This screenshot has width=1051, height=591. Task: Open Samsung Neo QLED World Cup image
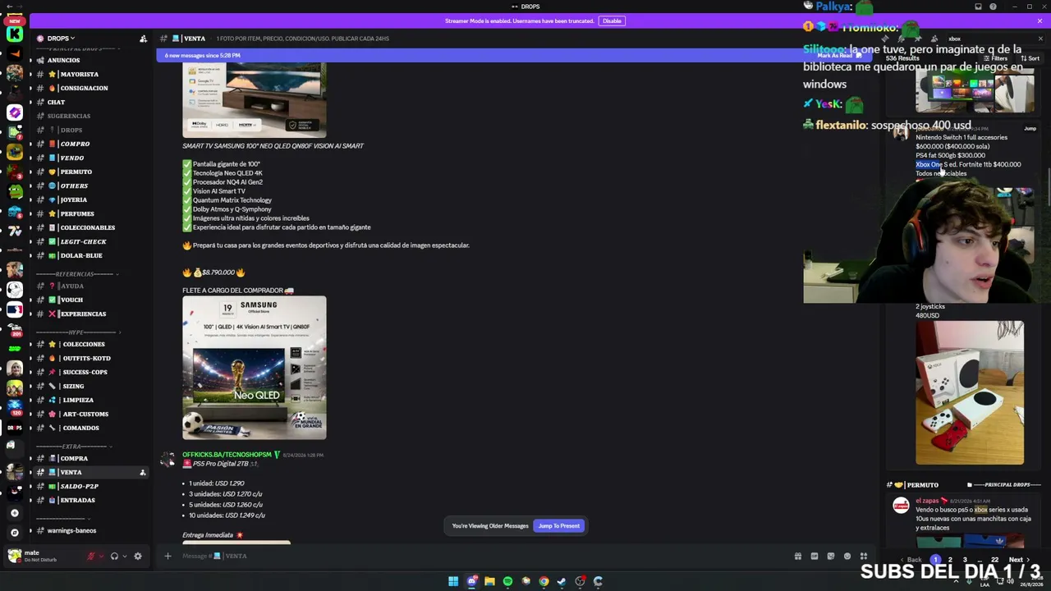(x=255, y=368)
